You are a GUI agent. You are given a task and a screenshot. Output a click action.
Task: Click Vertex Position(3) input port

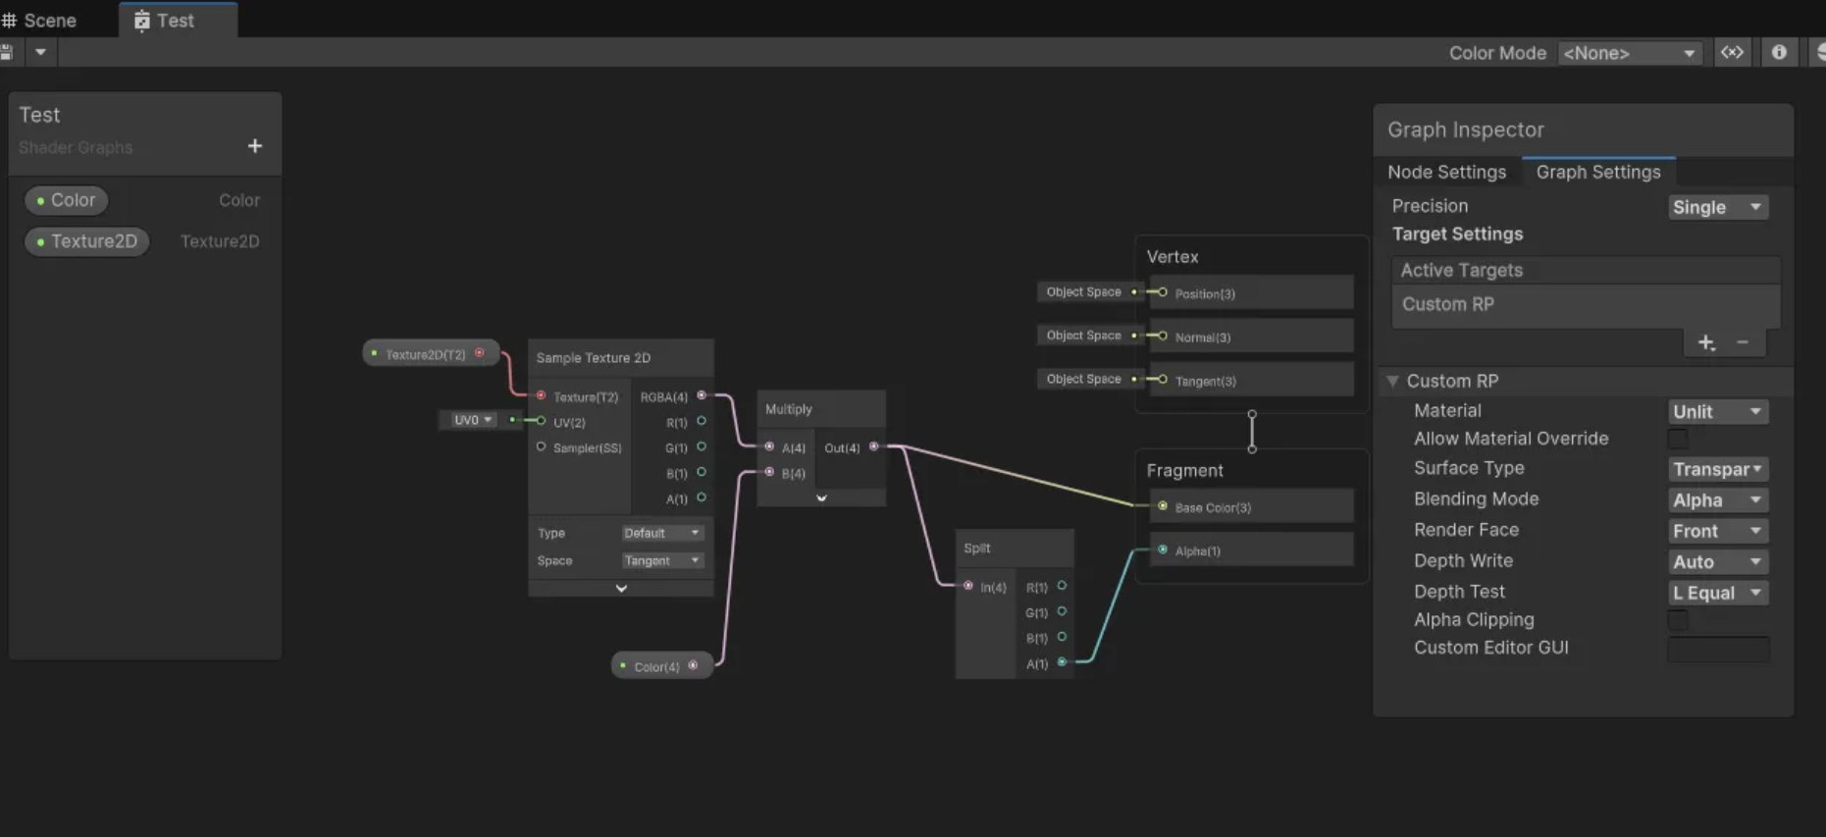pos(1163,292)
